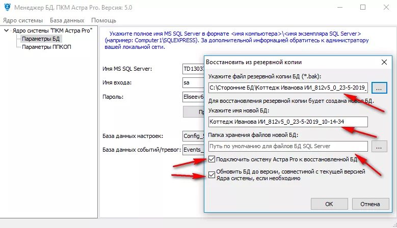
Task: Browse for the new DB storage folder
Action: pos(379,147)
